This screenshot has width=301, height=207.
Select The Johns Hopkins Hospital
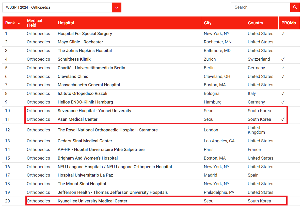coord(85,50)
